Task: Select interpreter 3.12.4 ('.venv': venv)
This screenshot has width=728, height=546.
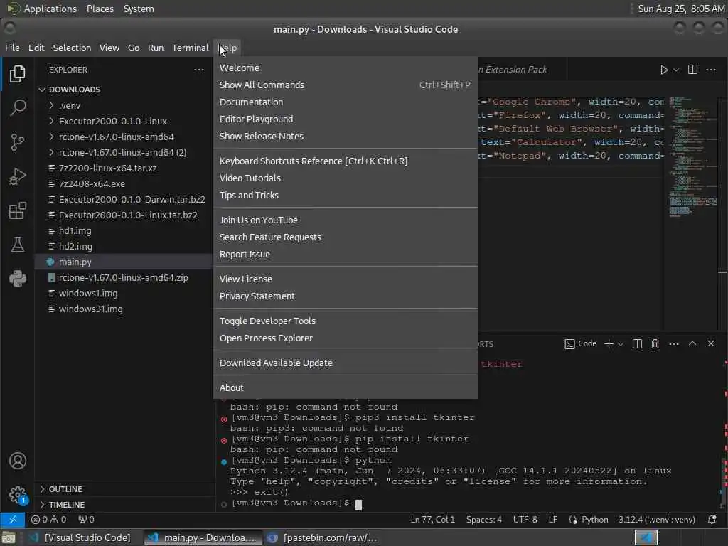Action: 656,520
